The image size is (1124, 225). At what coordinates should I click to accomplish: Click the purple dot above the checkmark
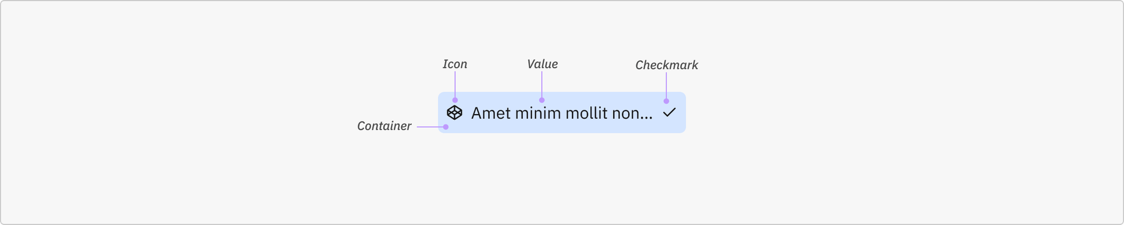point(666,101)
